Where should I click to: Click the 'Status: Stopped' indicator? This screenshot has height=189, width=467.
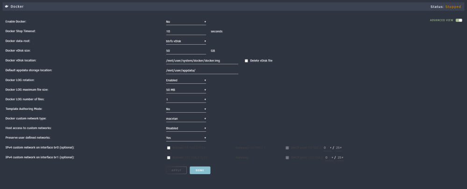(446, 7)
